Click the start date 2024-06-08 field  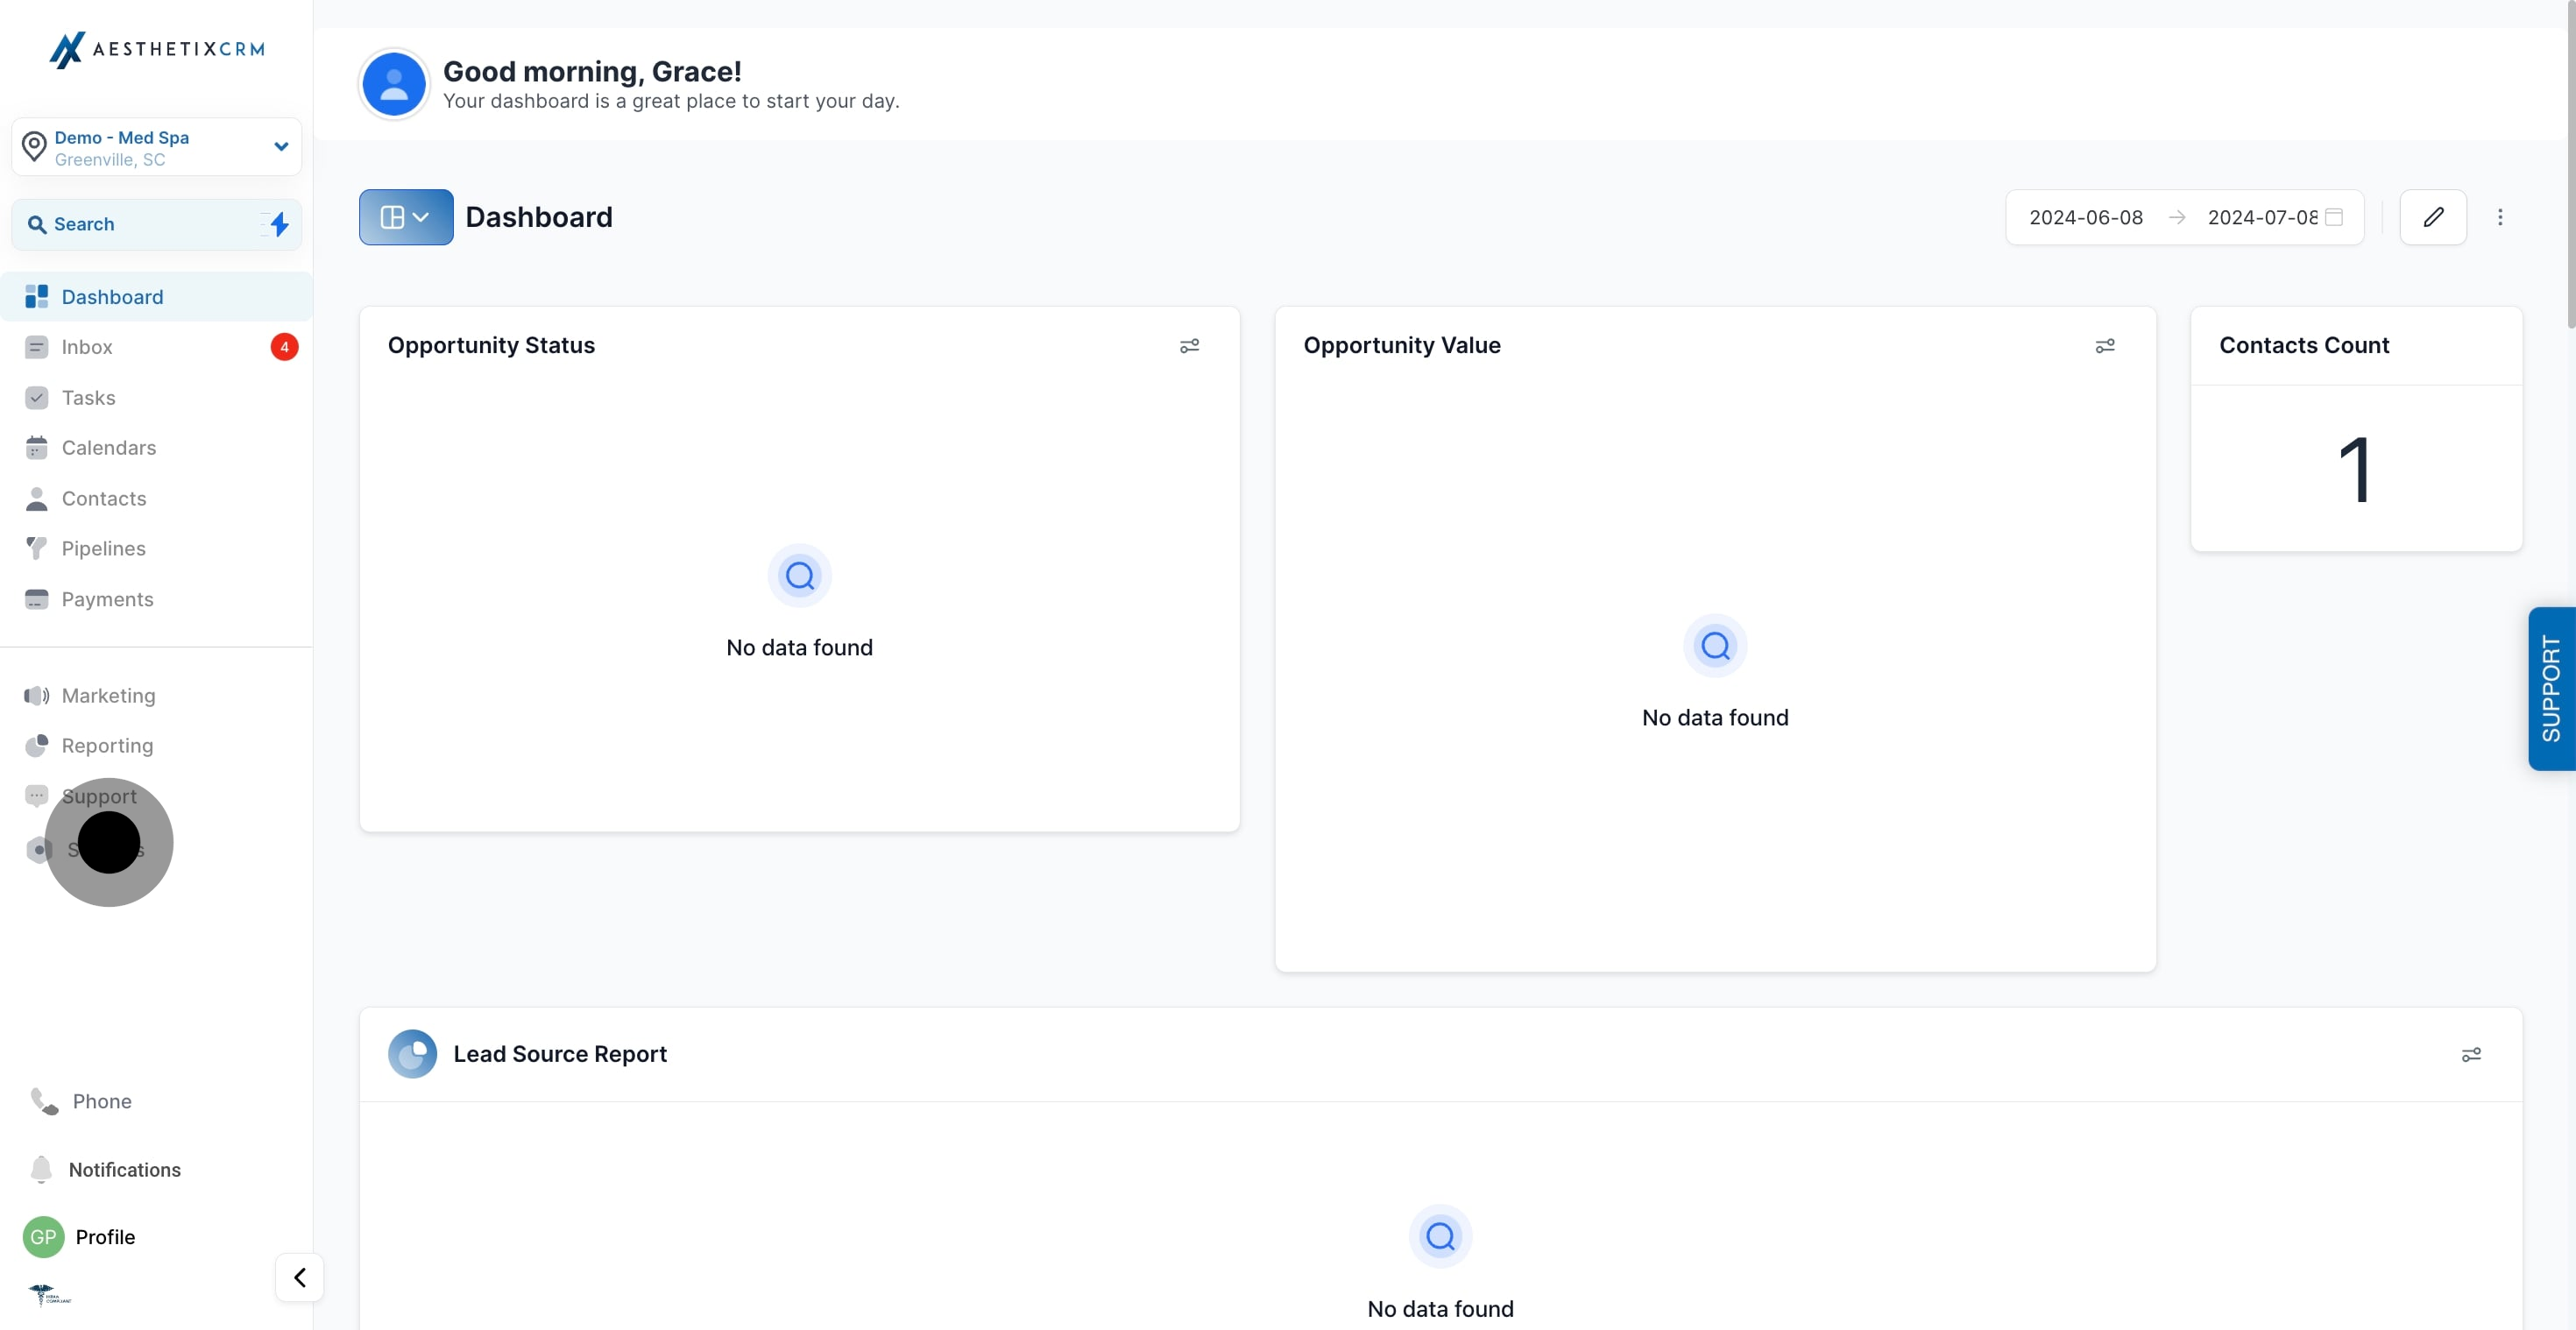click(x=2085, y=217)
